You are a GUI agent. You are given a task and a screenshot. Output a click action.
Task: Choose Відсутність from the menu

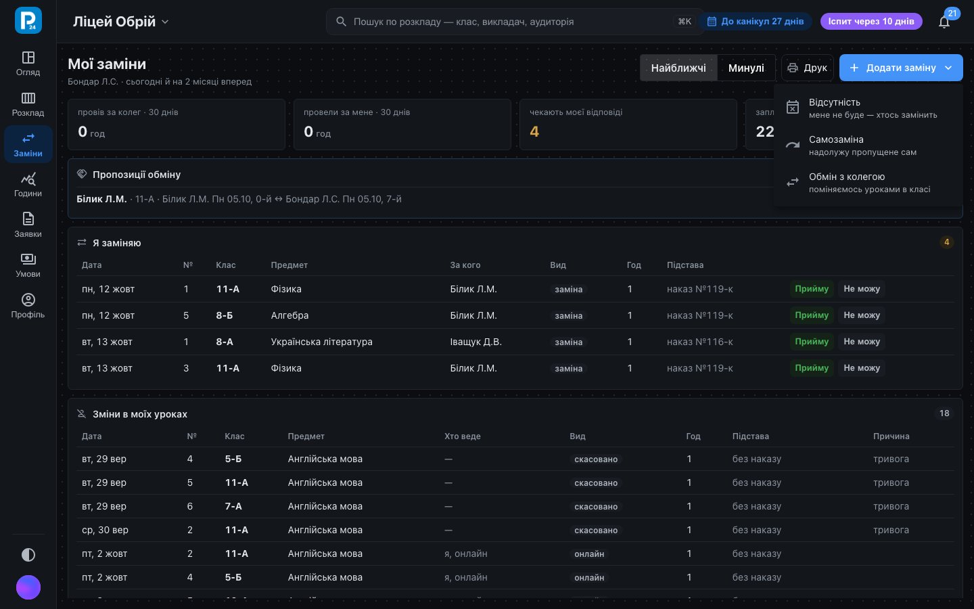868,108
